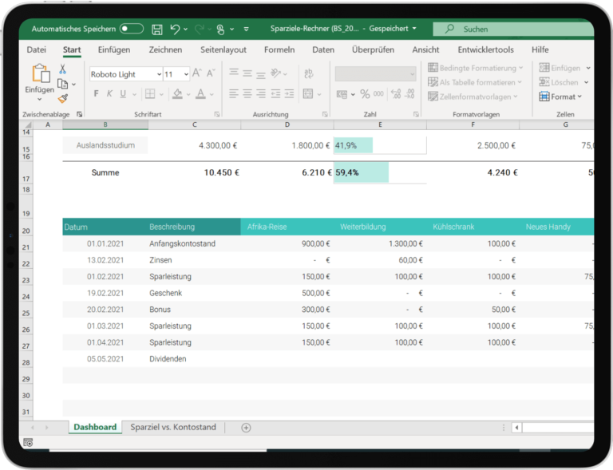Click the merge and center icon

coord(308,94)
